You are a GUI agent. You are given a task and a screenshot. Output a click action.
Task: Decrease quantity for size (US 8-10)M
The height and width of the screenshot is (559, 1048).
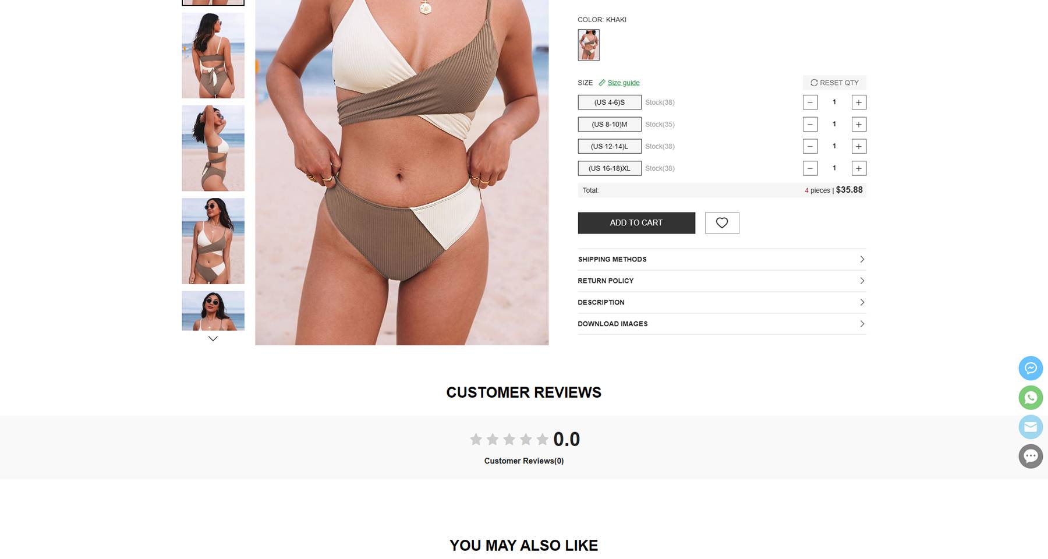click(x=810, y=125)
